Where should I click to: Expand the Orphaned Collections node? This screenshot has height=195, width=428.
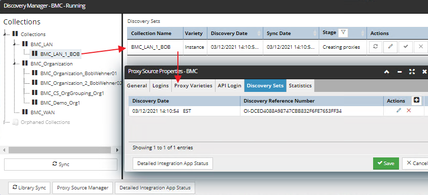(5, 122)
